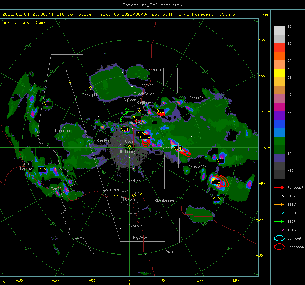The height and width of the screenshot is (285, 305).
Task: Click the Drumheller city label
Action: click(x=199, y=167)
